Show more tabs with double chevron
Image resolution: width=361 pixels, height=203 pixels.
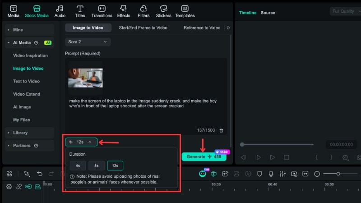tap(228, 28)
